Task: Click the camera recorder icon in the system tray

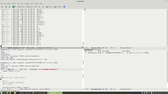Action: pyautogui.click(x=144, y=93)
